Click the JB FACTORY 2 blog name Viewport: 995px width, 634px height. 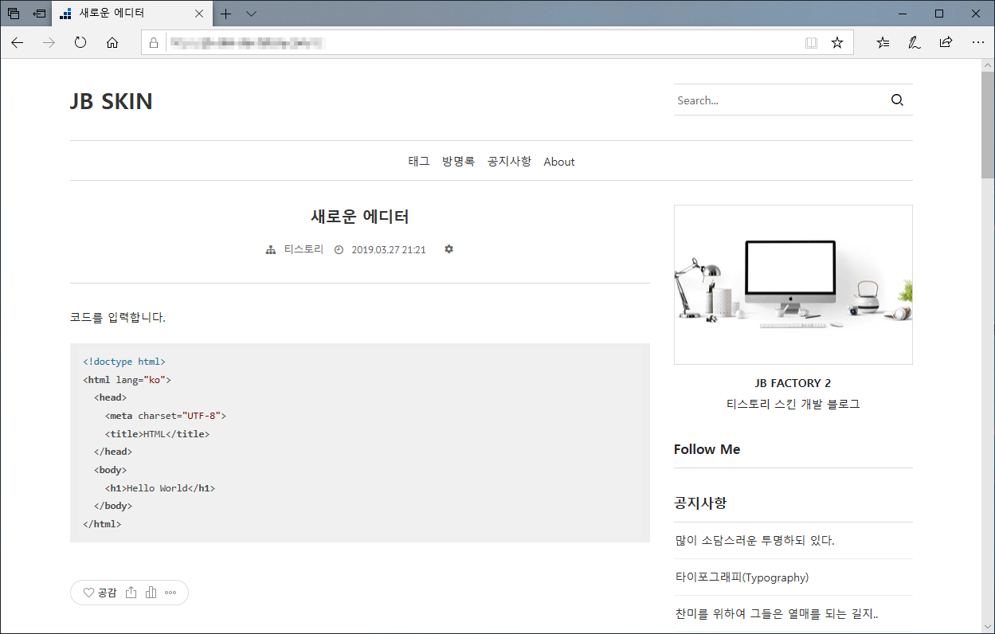793,383
